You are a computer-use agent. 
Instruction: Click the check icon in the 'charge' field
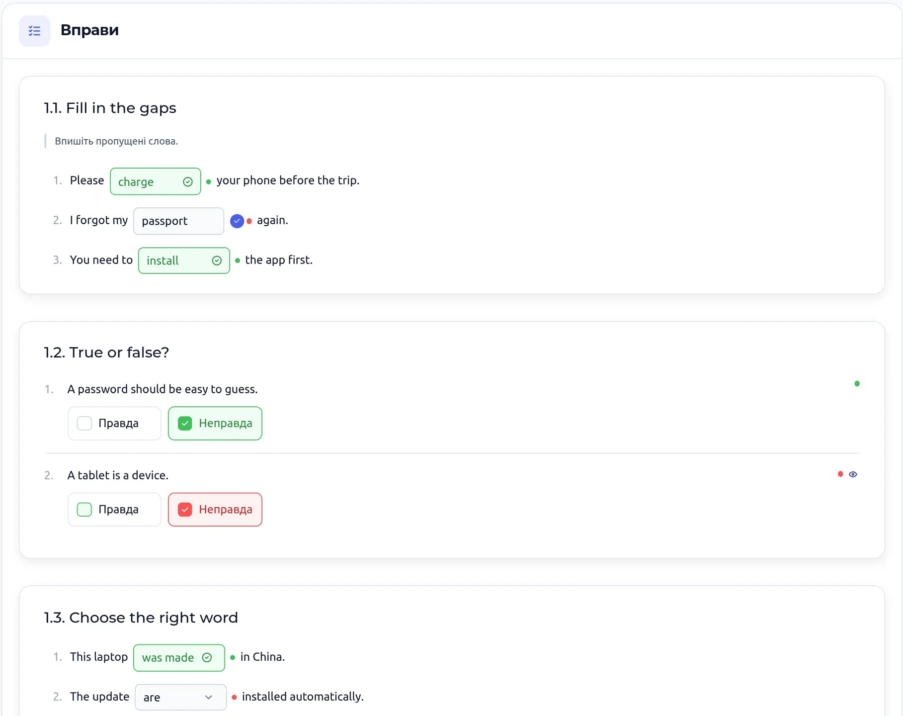(187, 182)
